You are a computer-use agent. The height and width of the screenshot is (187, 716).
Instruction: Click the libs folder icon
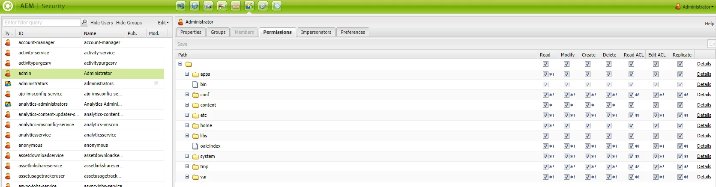[x=195, y=136]
